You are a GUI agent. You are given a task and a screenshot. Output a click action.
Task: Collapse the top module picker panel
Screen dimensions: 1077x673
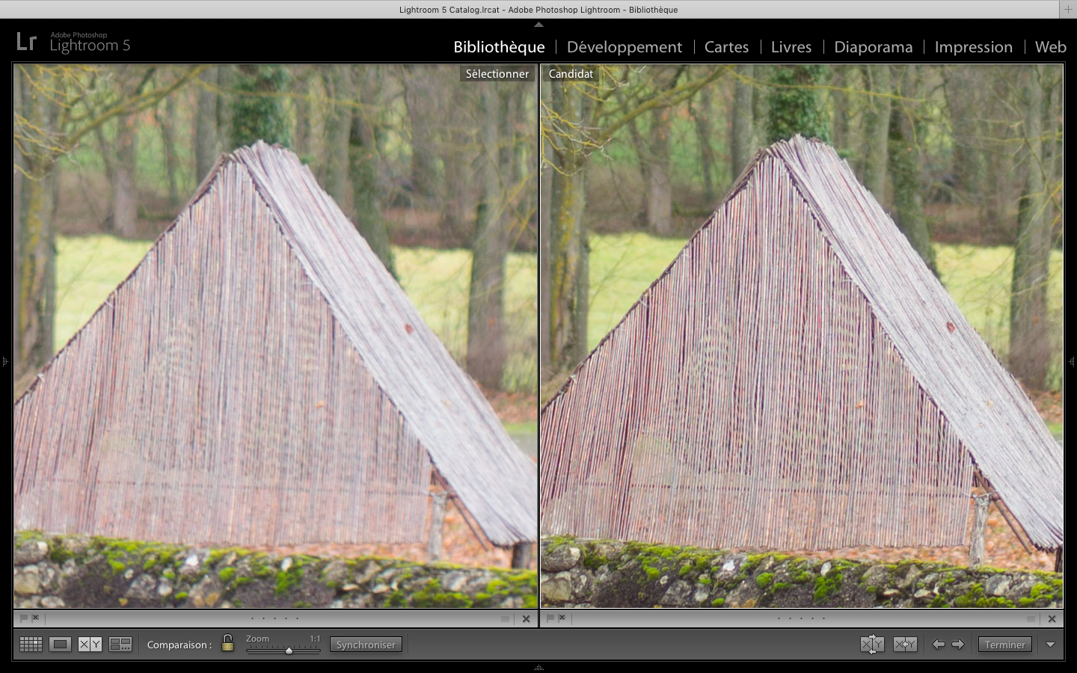click(x=538, y=25)
